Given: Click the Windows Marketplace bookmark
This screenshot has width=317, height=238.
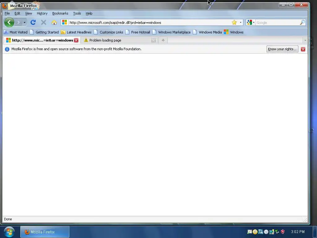Looking at the screenshot, I should coord(172,32).
